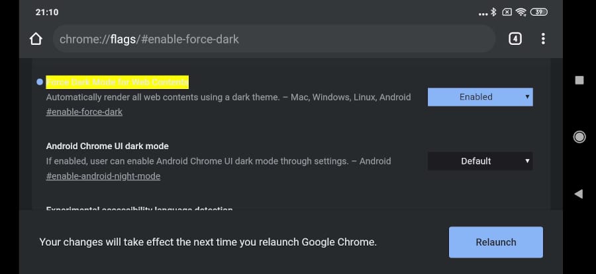Image resolution: width=596 pixels, height=274 pixels.
Task: Tap the Wi-Fi signal status icon
Action: coord(521,12)
